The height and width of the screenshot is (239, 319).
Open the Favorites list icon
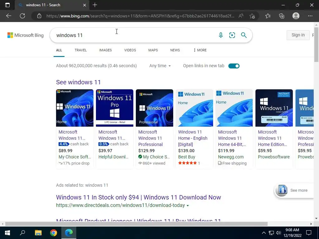pyautogui.click(x=268, y=16)
